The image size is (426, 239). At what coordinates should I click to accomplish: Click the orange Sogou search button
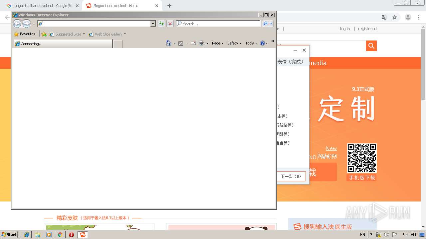tap(371, 46)
